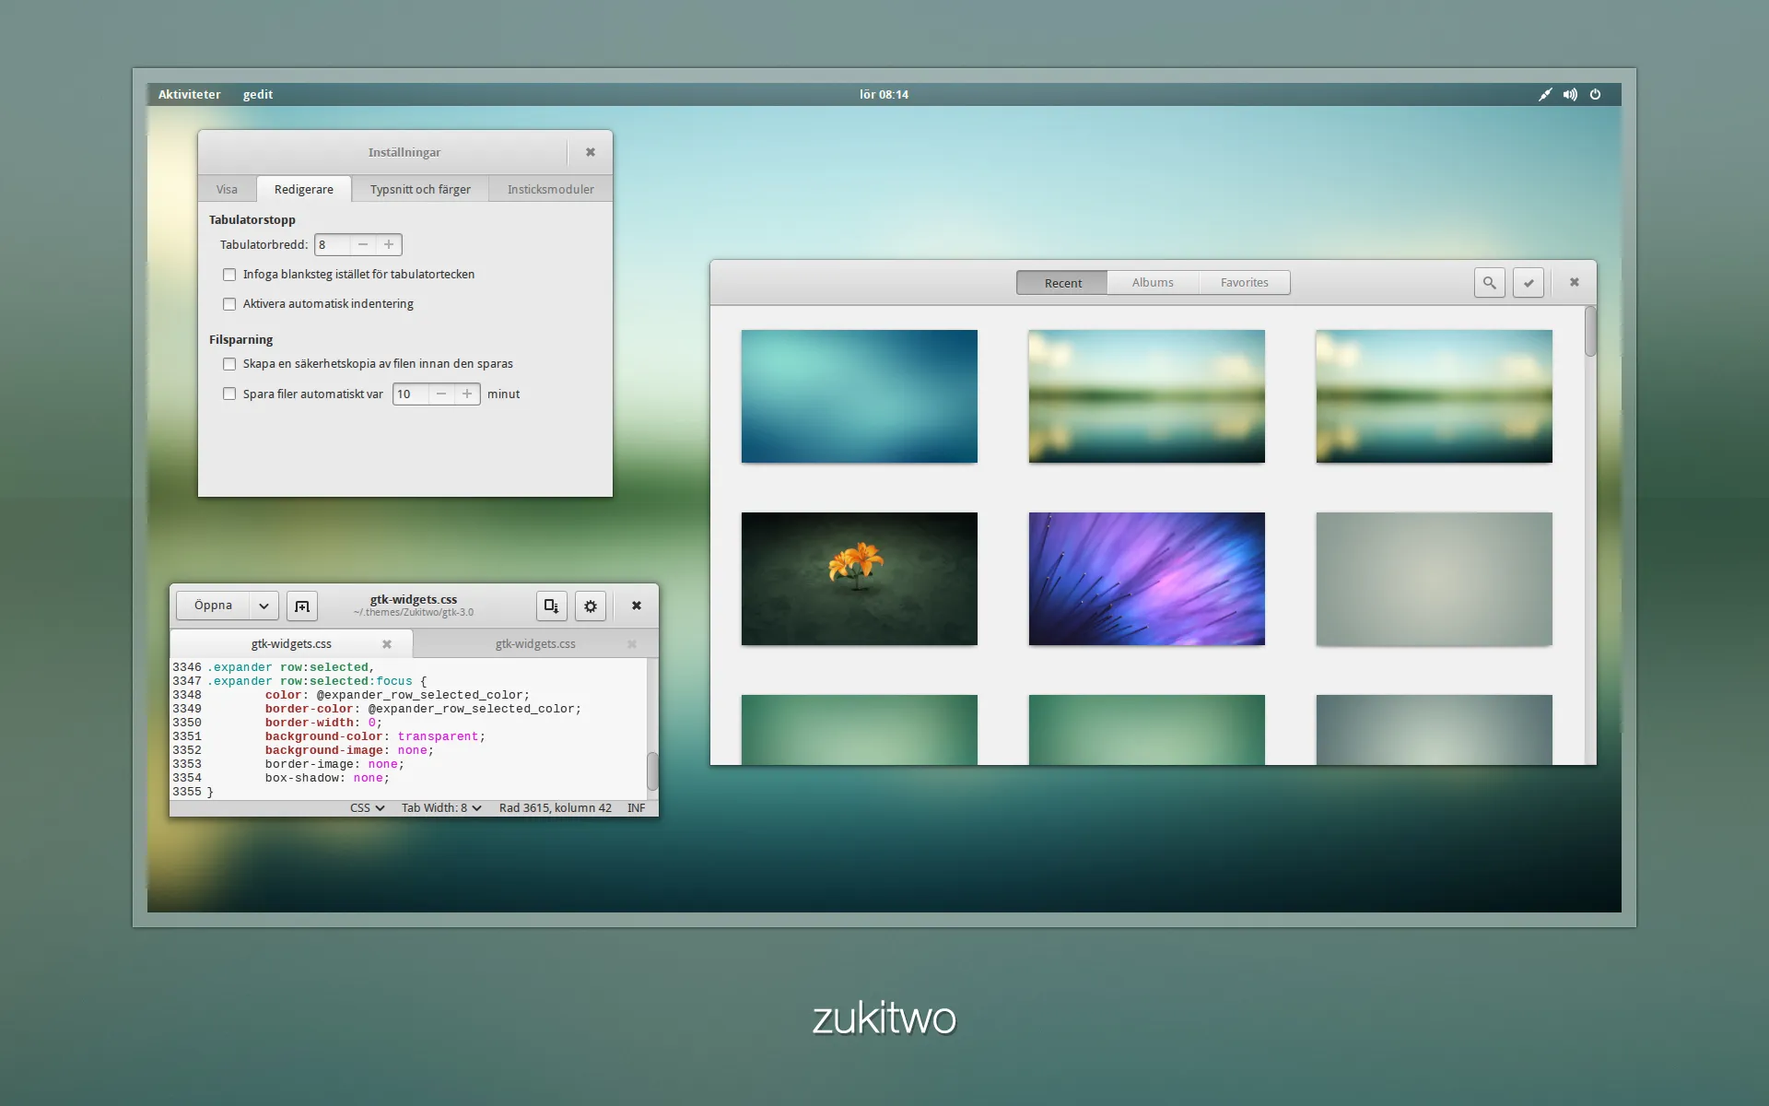Open the Tab Width dropdown in status bar

441,807
